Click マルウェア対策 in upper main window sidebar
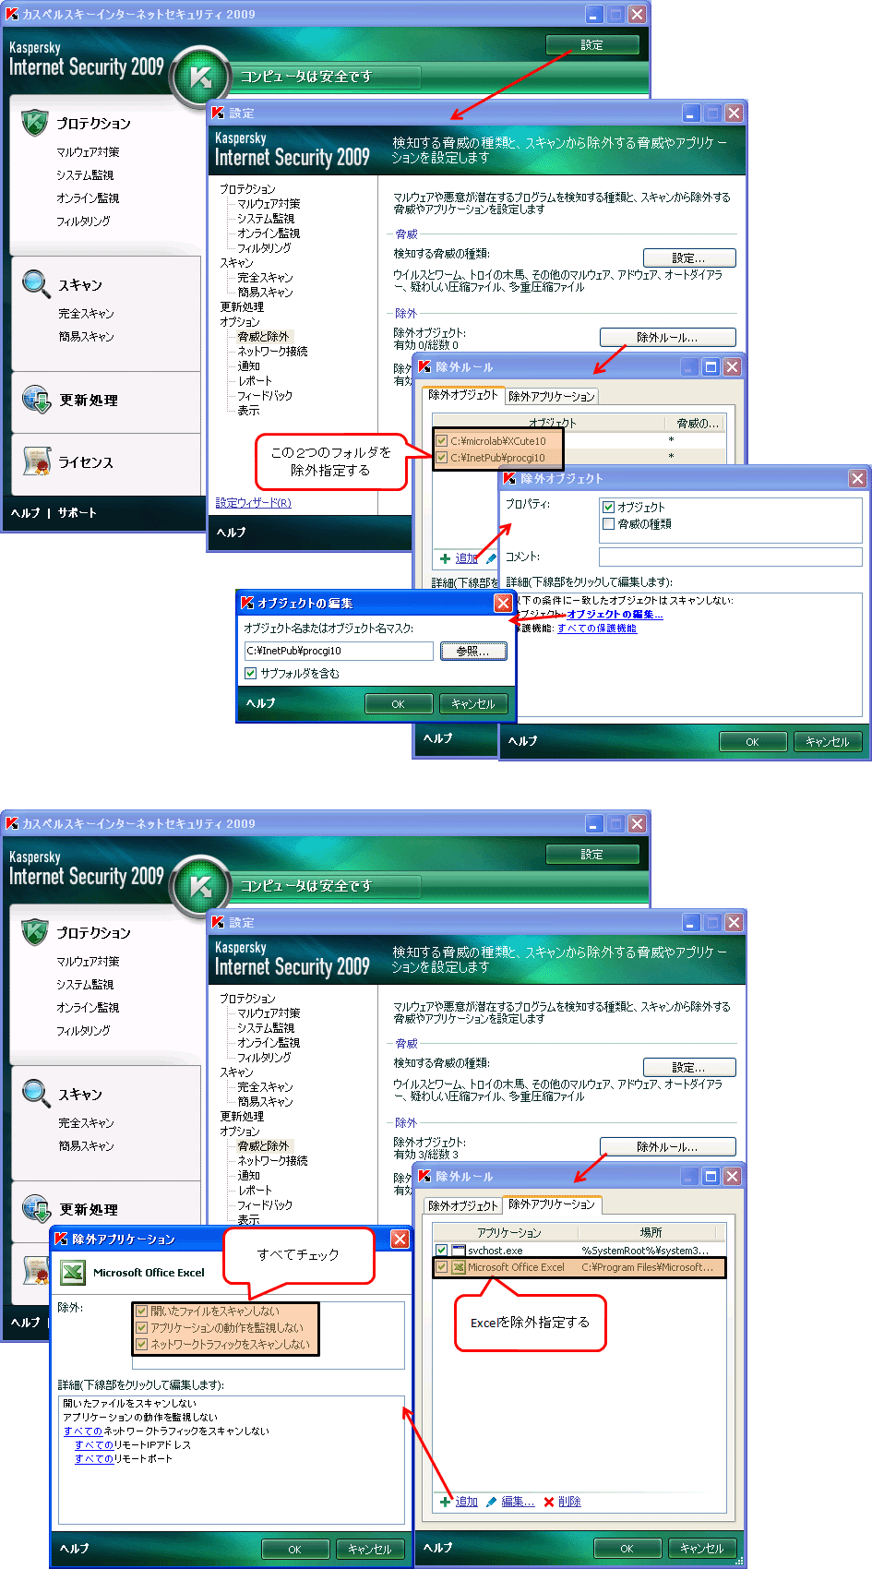The width and height of the screenshot is (872, 1569). tap(88, 152)
